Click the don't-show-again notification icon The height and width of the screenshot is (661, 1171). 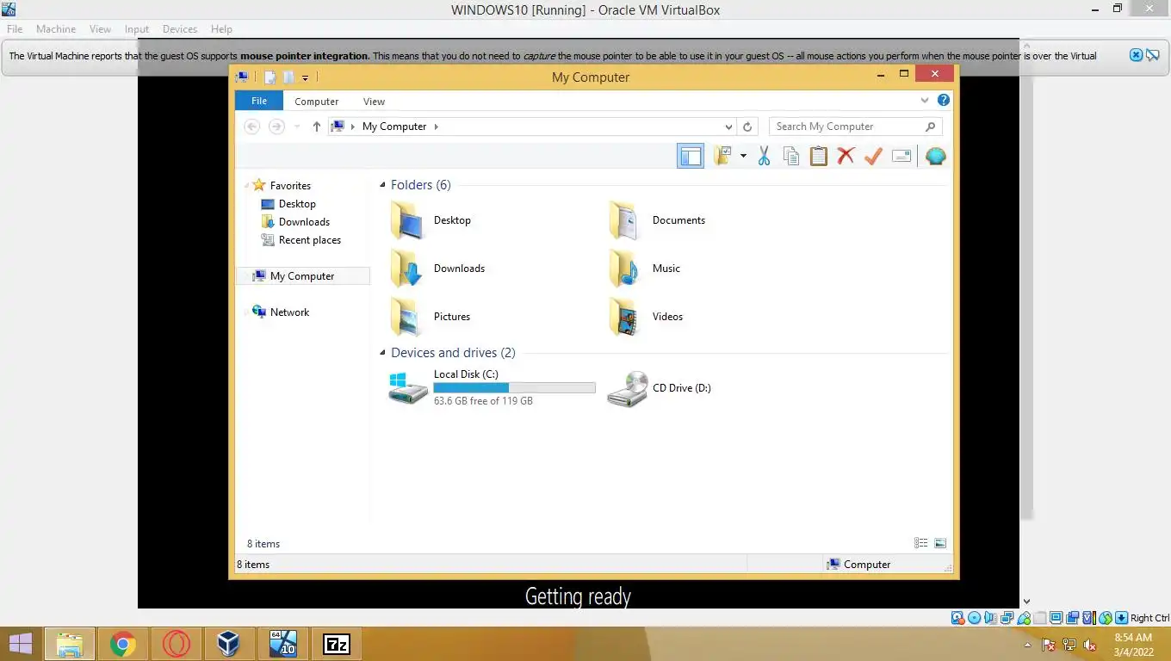click(x=1152, y=55)
